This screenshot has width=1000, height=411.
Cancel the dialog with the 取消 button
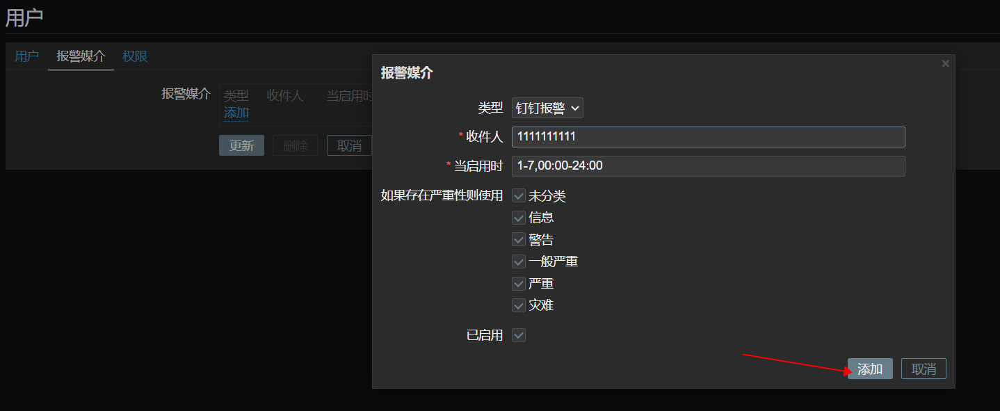924,369
